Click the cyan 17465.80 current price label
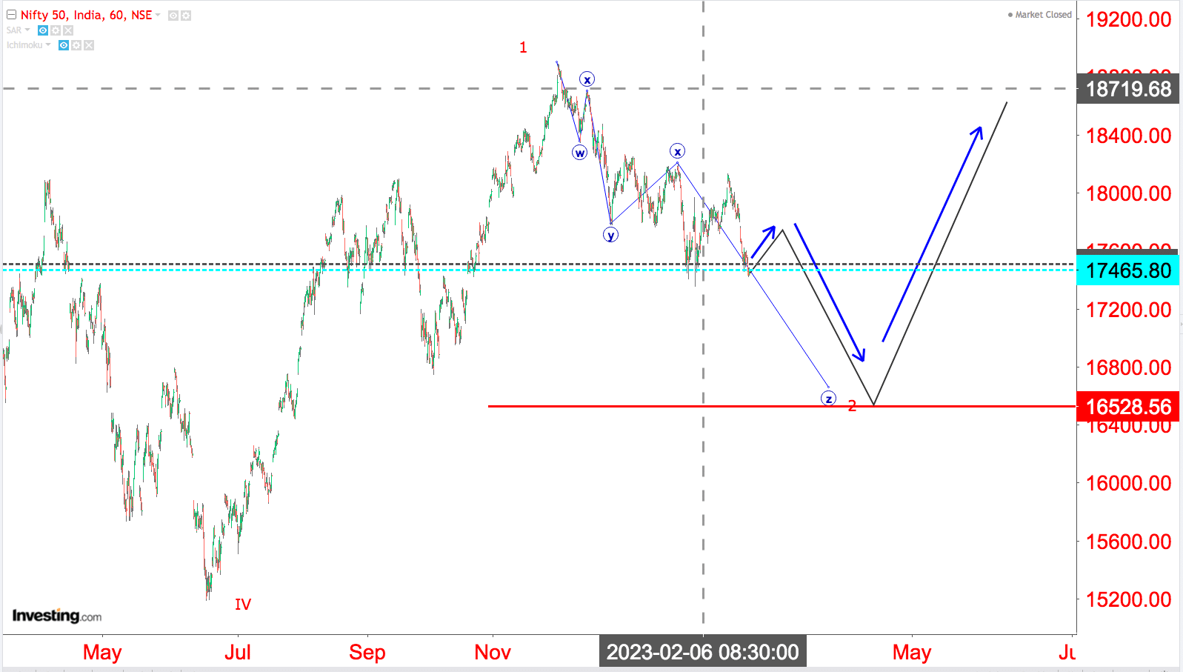1183x672 pixels. tap(1128, 270)
